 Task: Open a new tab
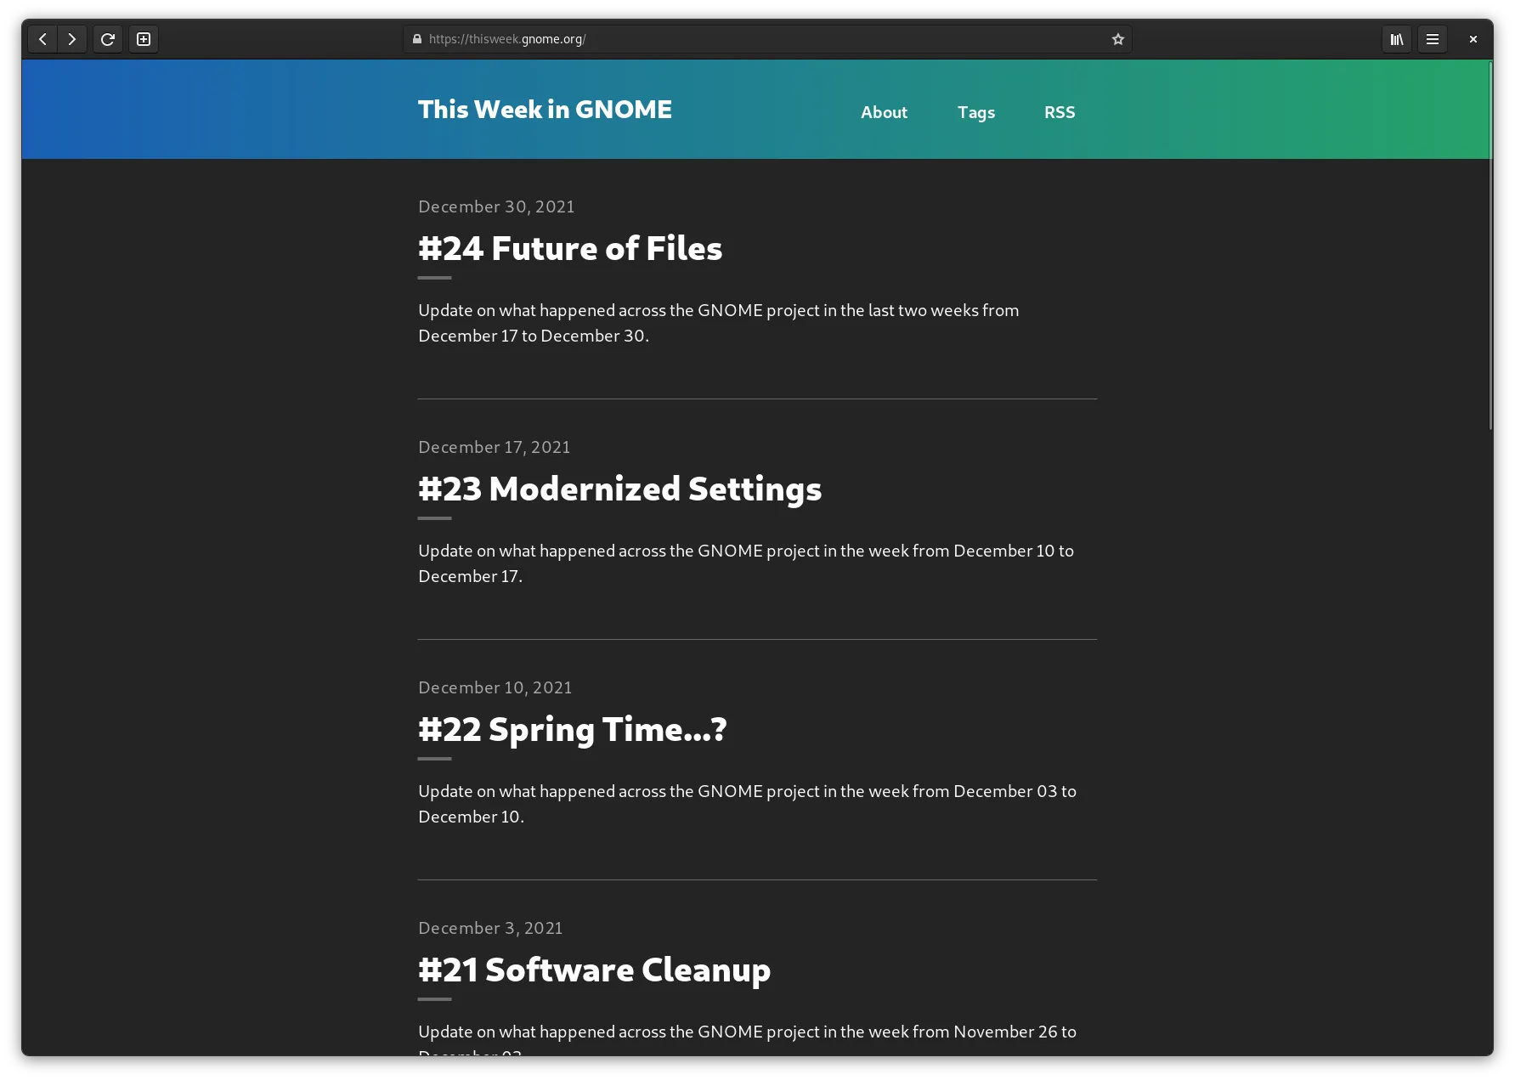(144, 39)
